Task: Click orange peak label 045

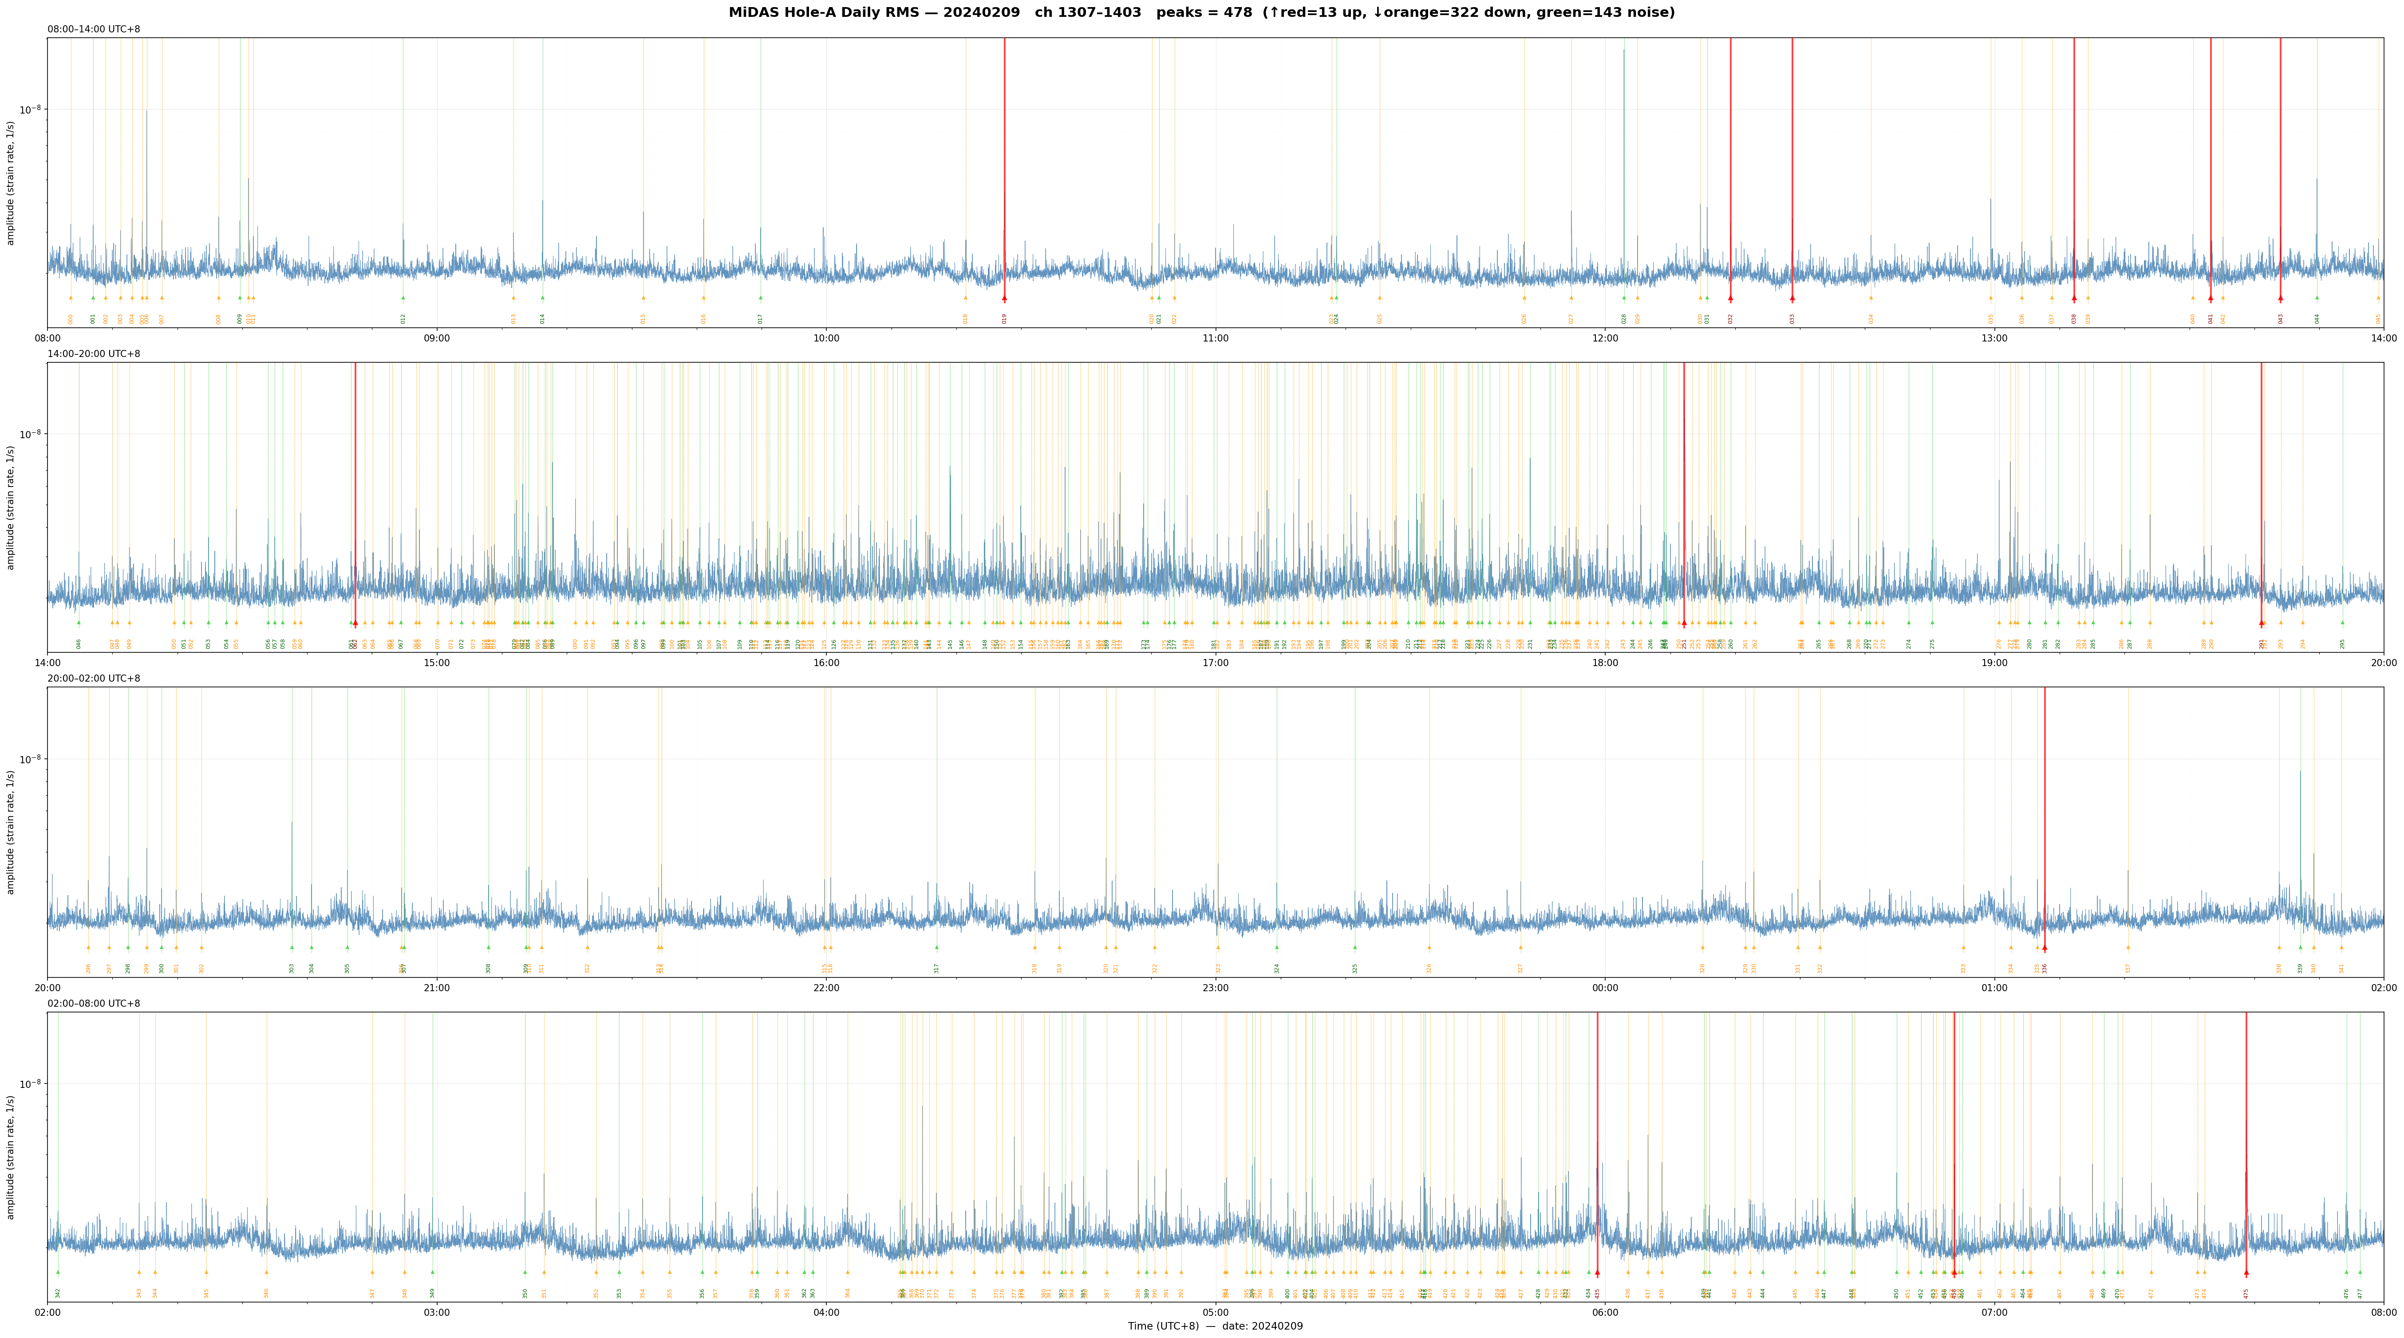Action: point(2378,319)
